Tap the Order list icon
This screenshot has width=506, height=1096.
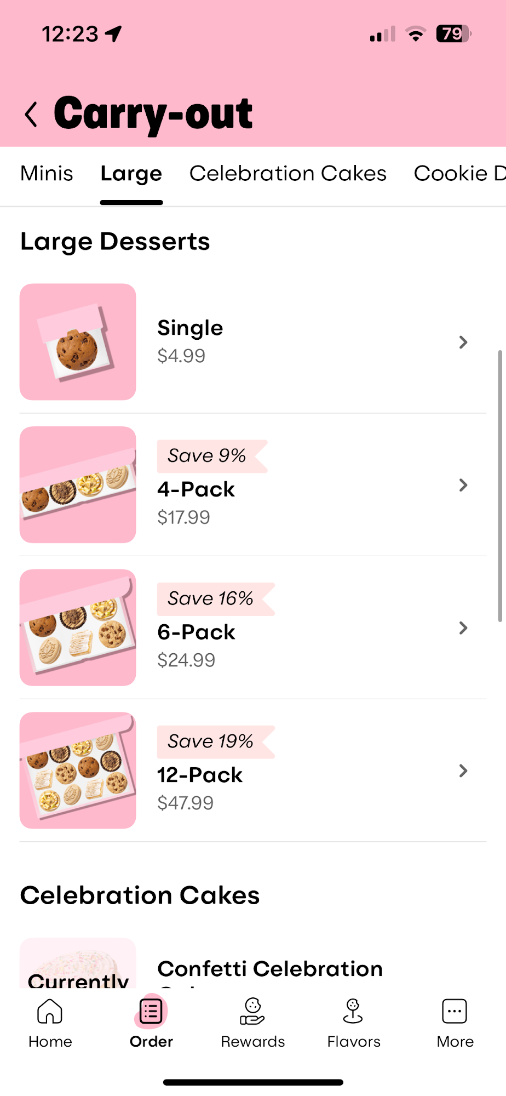[x=151, y=1012]
